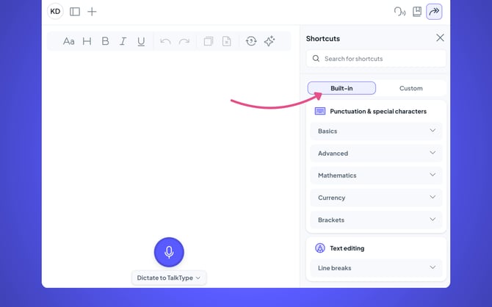Start dictation with the microphone button
The height and width of the screenshot is (307, 492).
[169, 252]
